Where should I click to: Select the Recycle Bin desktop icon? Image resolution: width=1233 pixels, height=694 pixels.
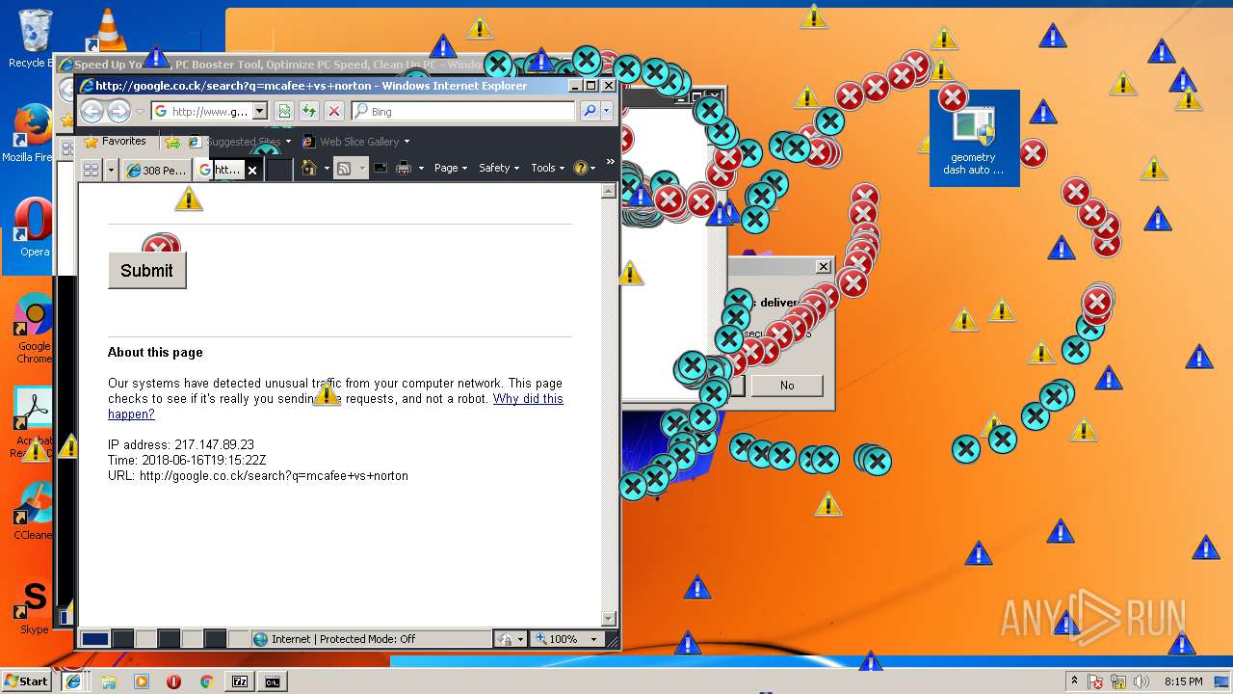(33, 39)
